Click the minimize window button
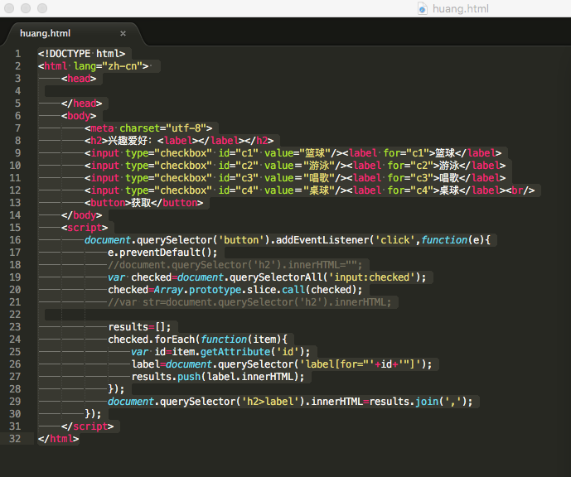The image size is (571, 477). 26,8
